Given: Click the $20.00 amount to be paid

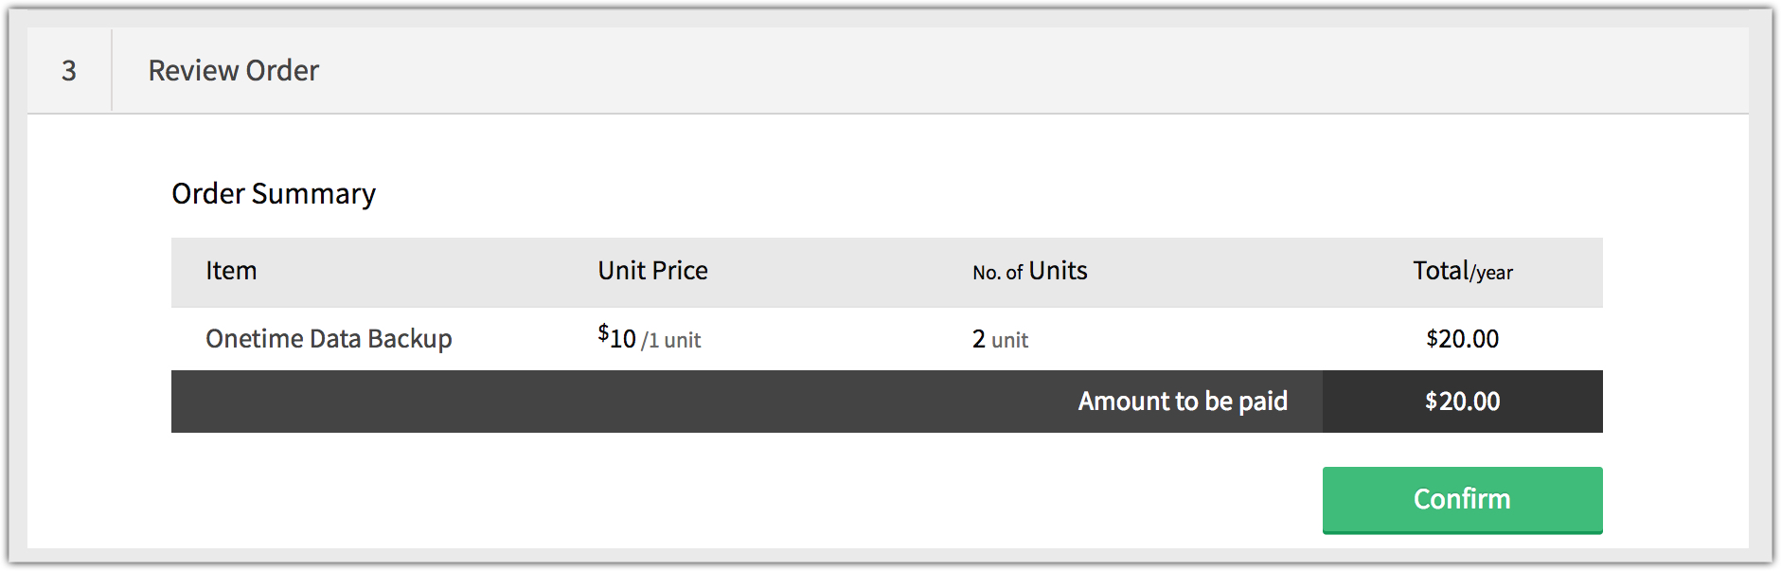Looking at the screenshot, I should pos(1462,401).
